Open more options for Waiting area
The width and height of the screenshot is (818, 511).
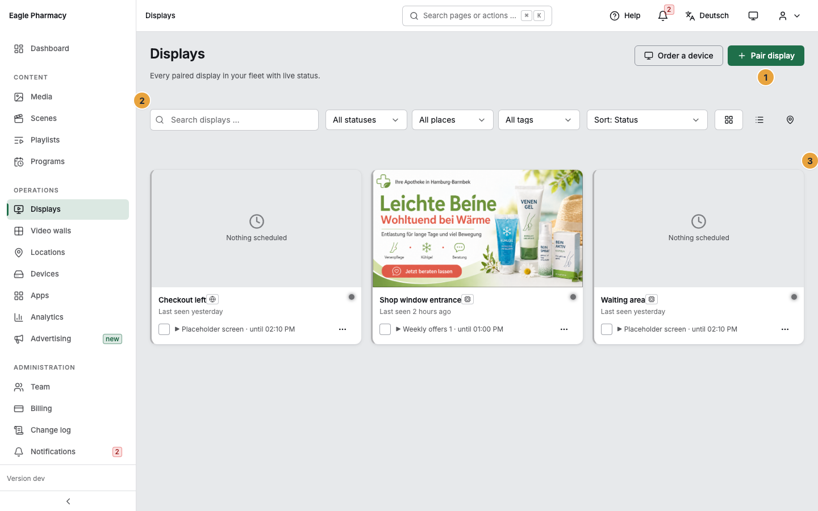785,329
